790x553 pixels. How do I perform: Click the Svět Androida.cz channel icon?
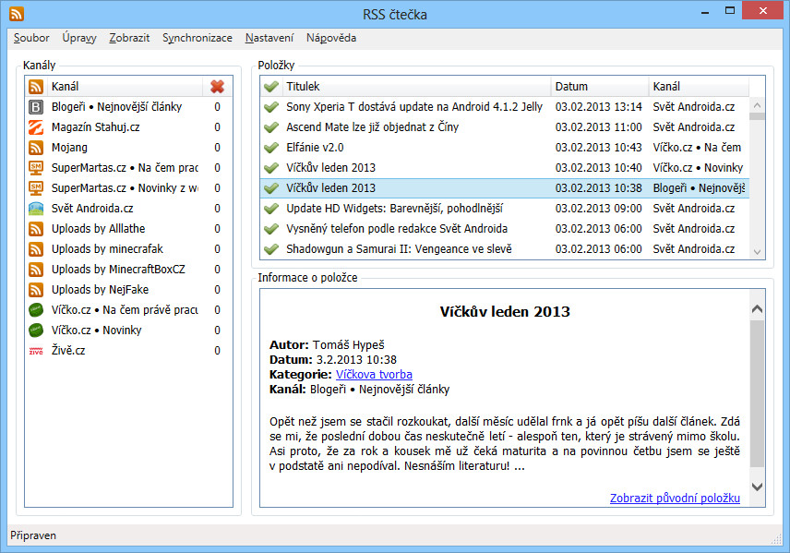(x=36, y=209)
